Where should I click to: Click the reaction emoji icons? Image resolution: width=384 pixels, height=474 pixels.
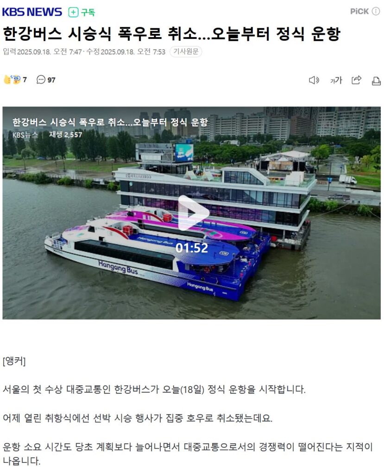pos(12,80)
